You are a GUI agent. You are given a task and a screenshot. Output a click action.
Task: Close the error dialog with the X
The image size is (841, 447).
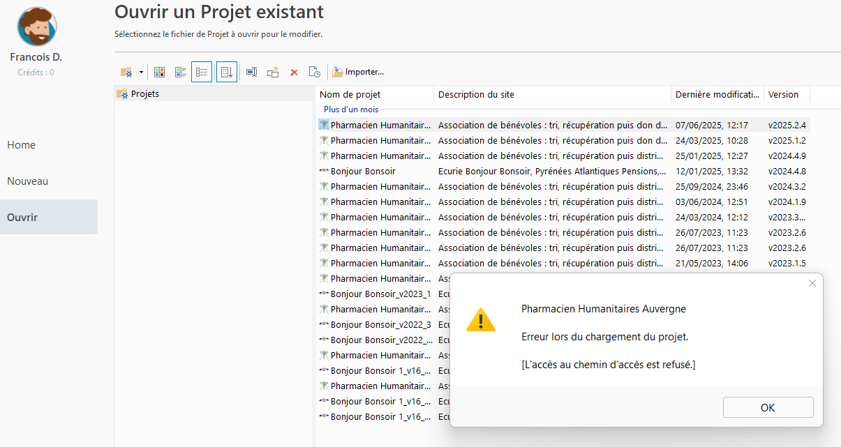click(812, 283)
